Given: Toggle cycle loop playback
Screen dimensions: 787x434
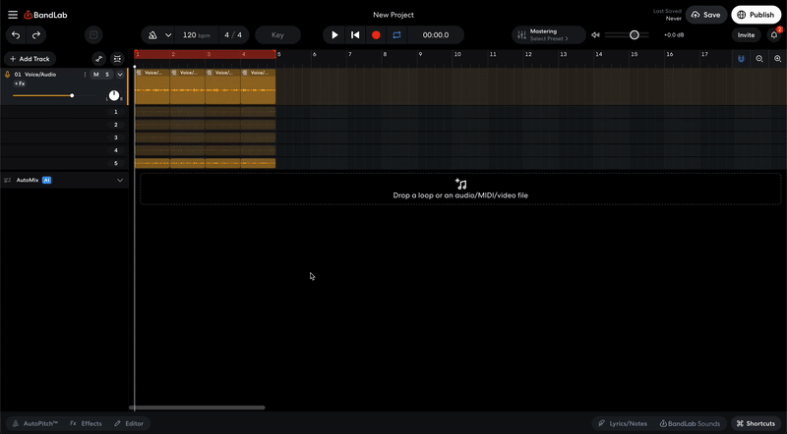Looking at the screenshot, I should (x=396, y=35).
